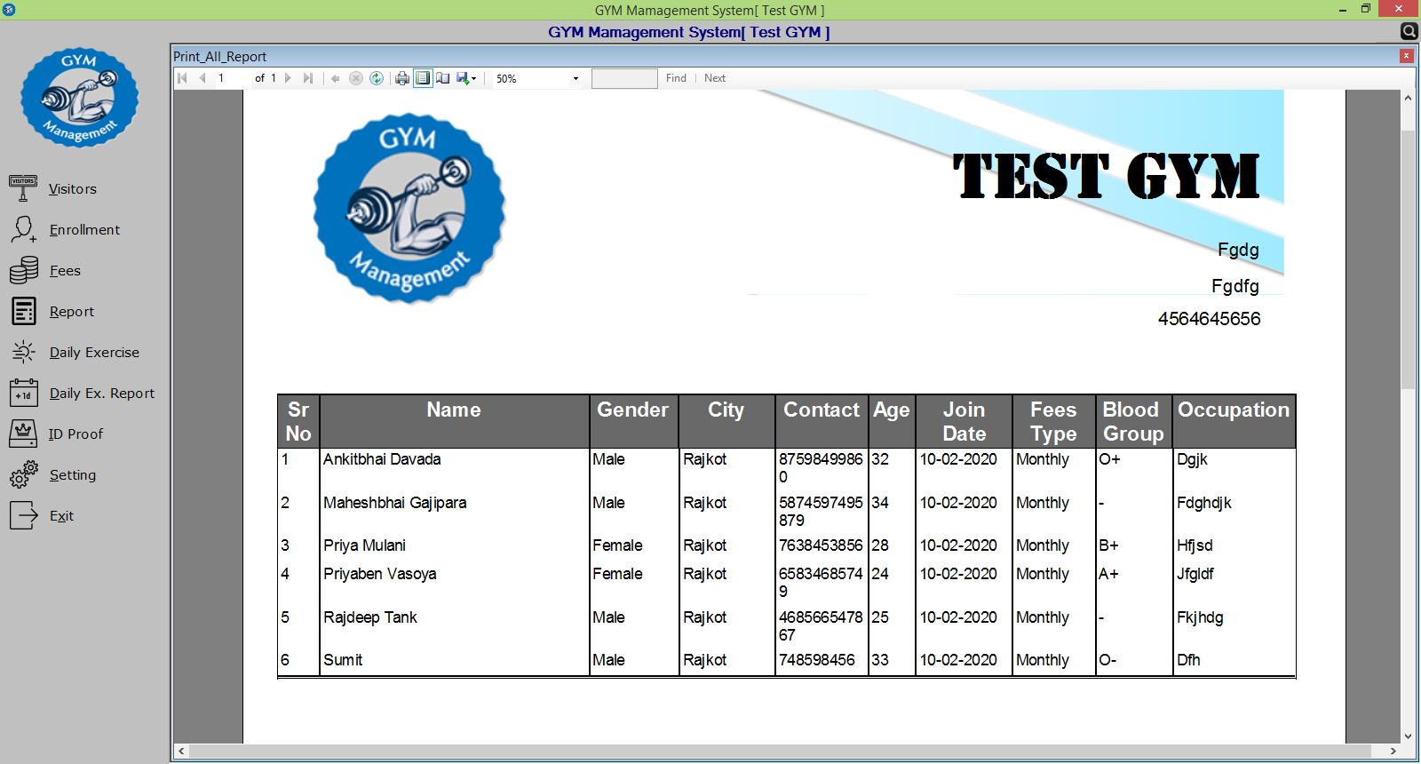Click the search magnifier icon top right

point(1409,32)
